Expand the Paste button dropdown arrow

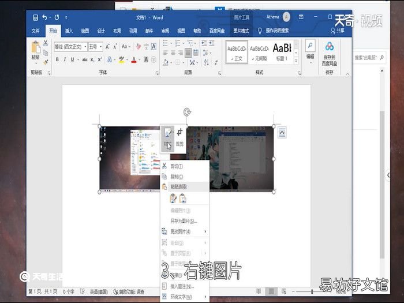36,63
